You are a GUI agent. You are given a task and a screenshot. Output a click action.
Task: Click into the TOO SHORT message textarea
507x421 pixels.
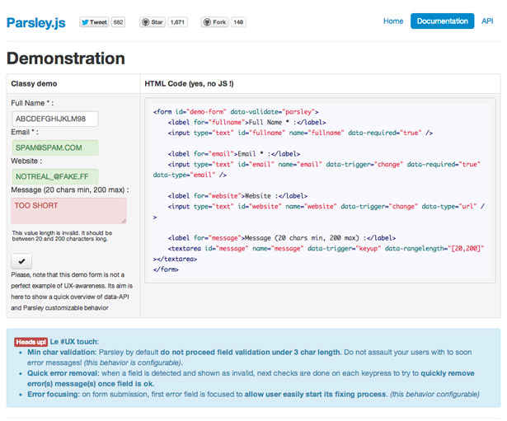69,211
